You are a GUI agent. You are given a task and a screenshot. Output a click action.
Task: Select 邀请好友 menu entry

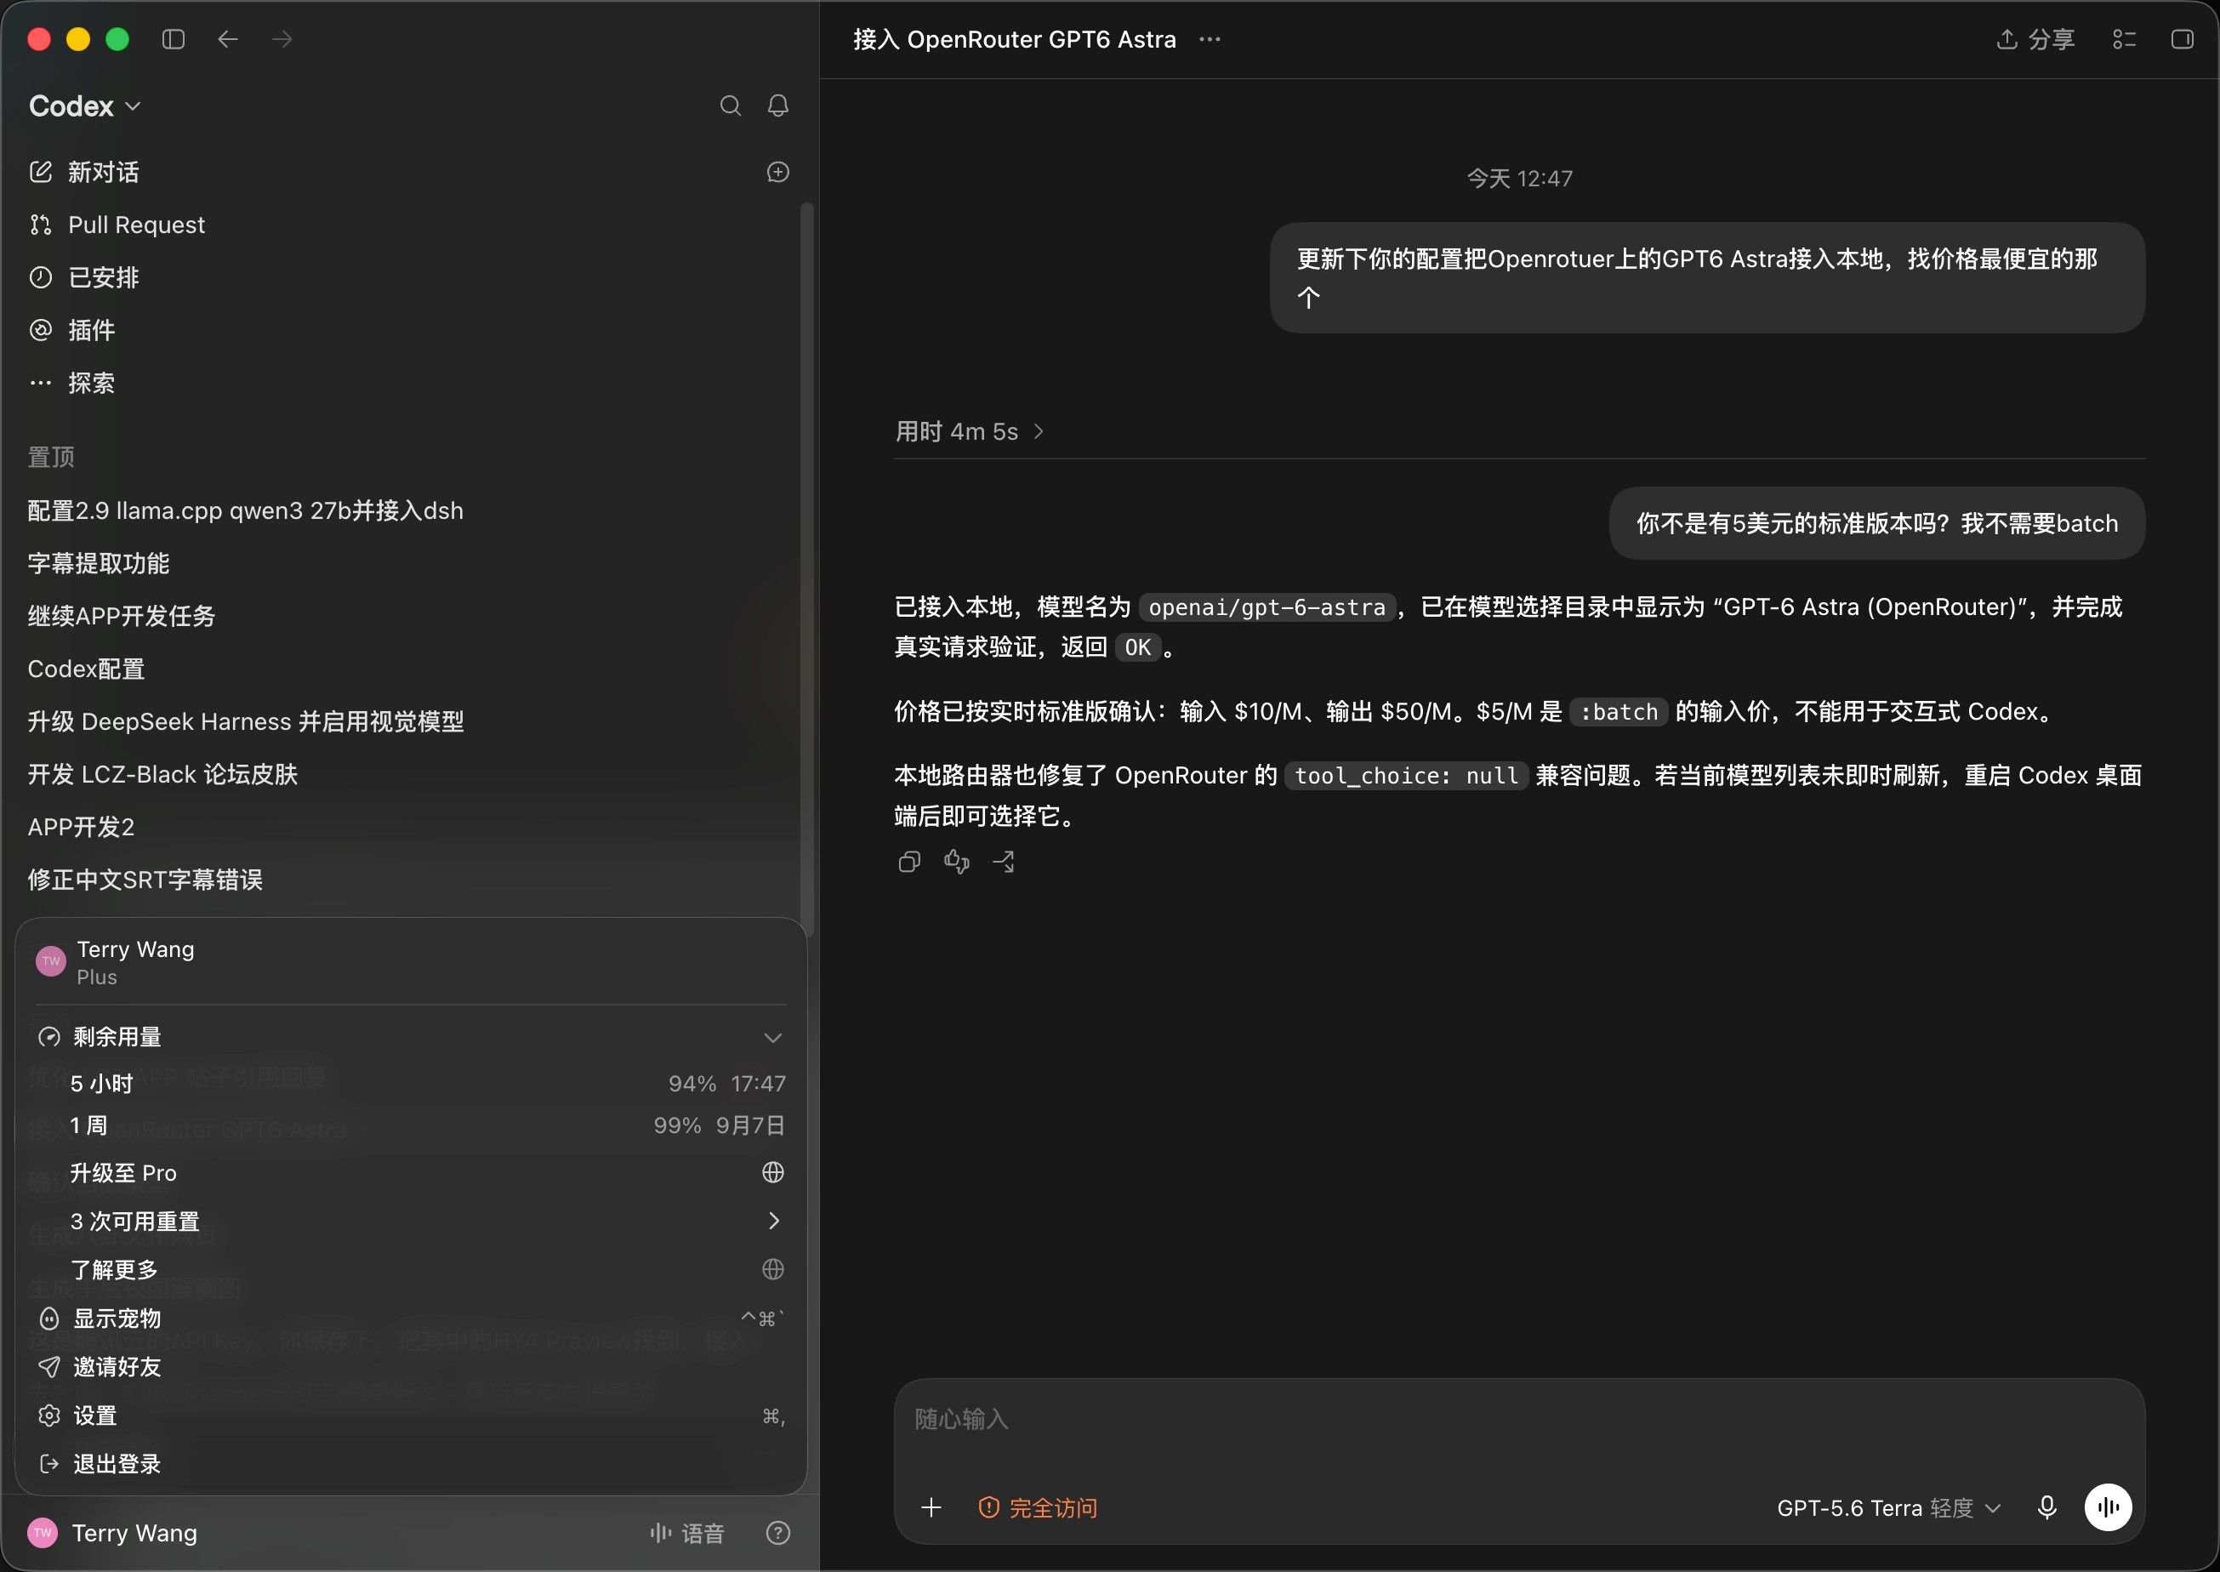point(410,1366)
